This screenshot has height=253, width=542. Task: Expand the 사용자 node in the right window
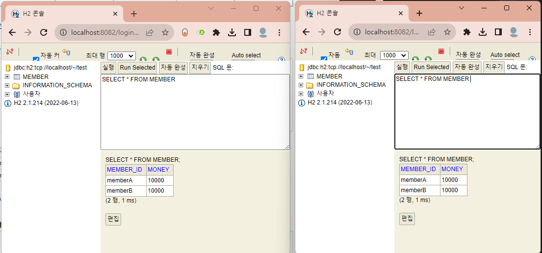point(301,94)
